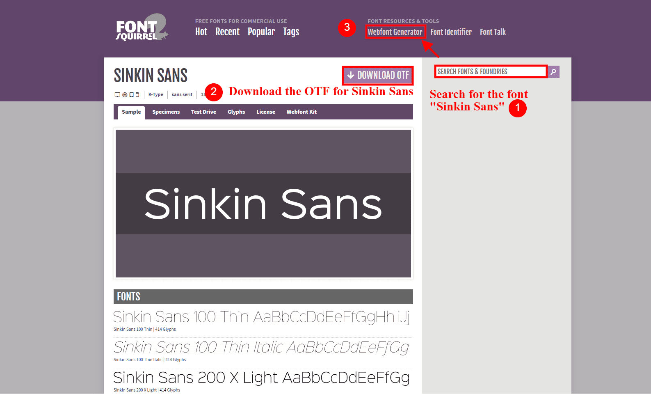Open the Font Identifier tool
This screenshot has height=394, width=651.
tap(451, 32)
